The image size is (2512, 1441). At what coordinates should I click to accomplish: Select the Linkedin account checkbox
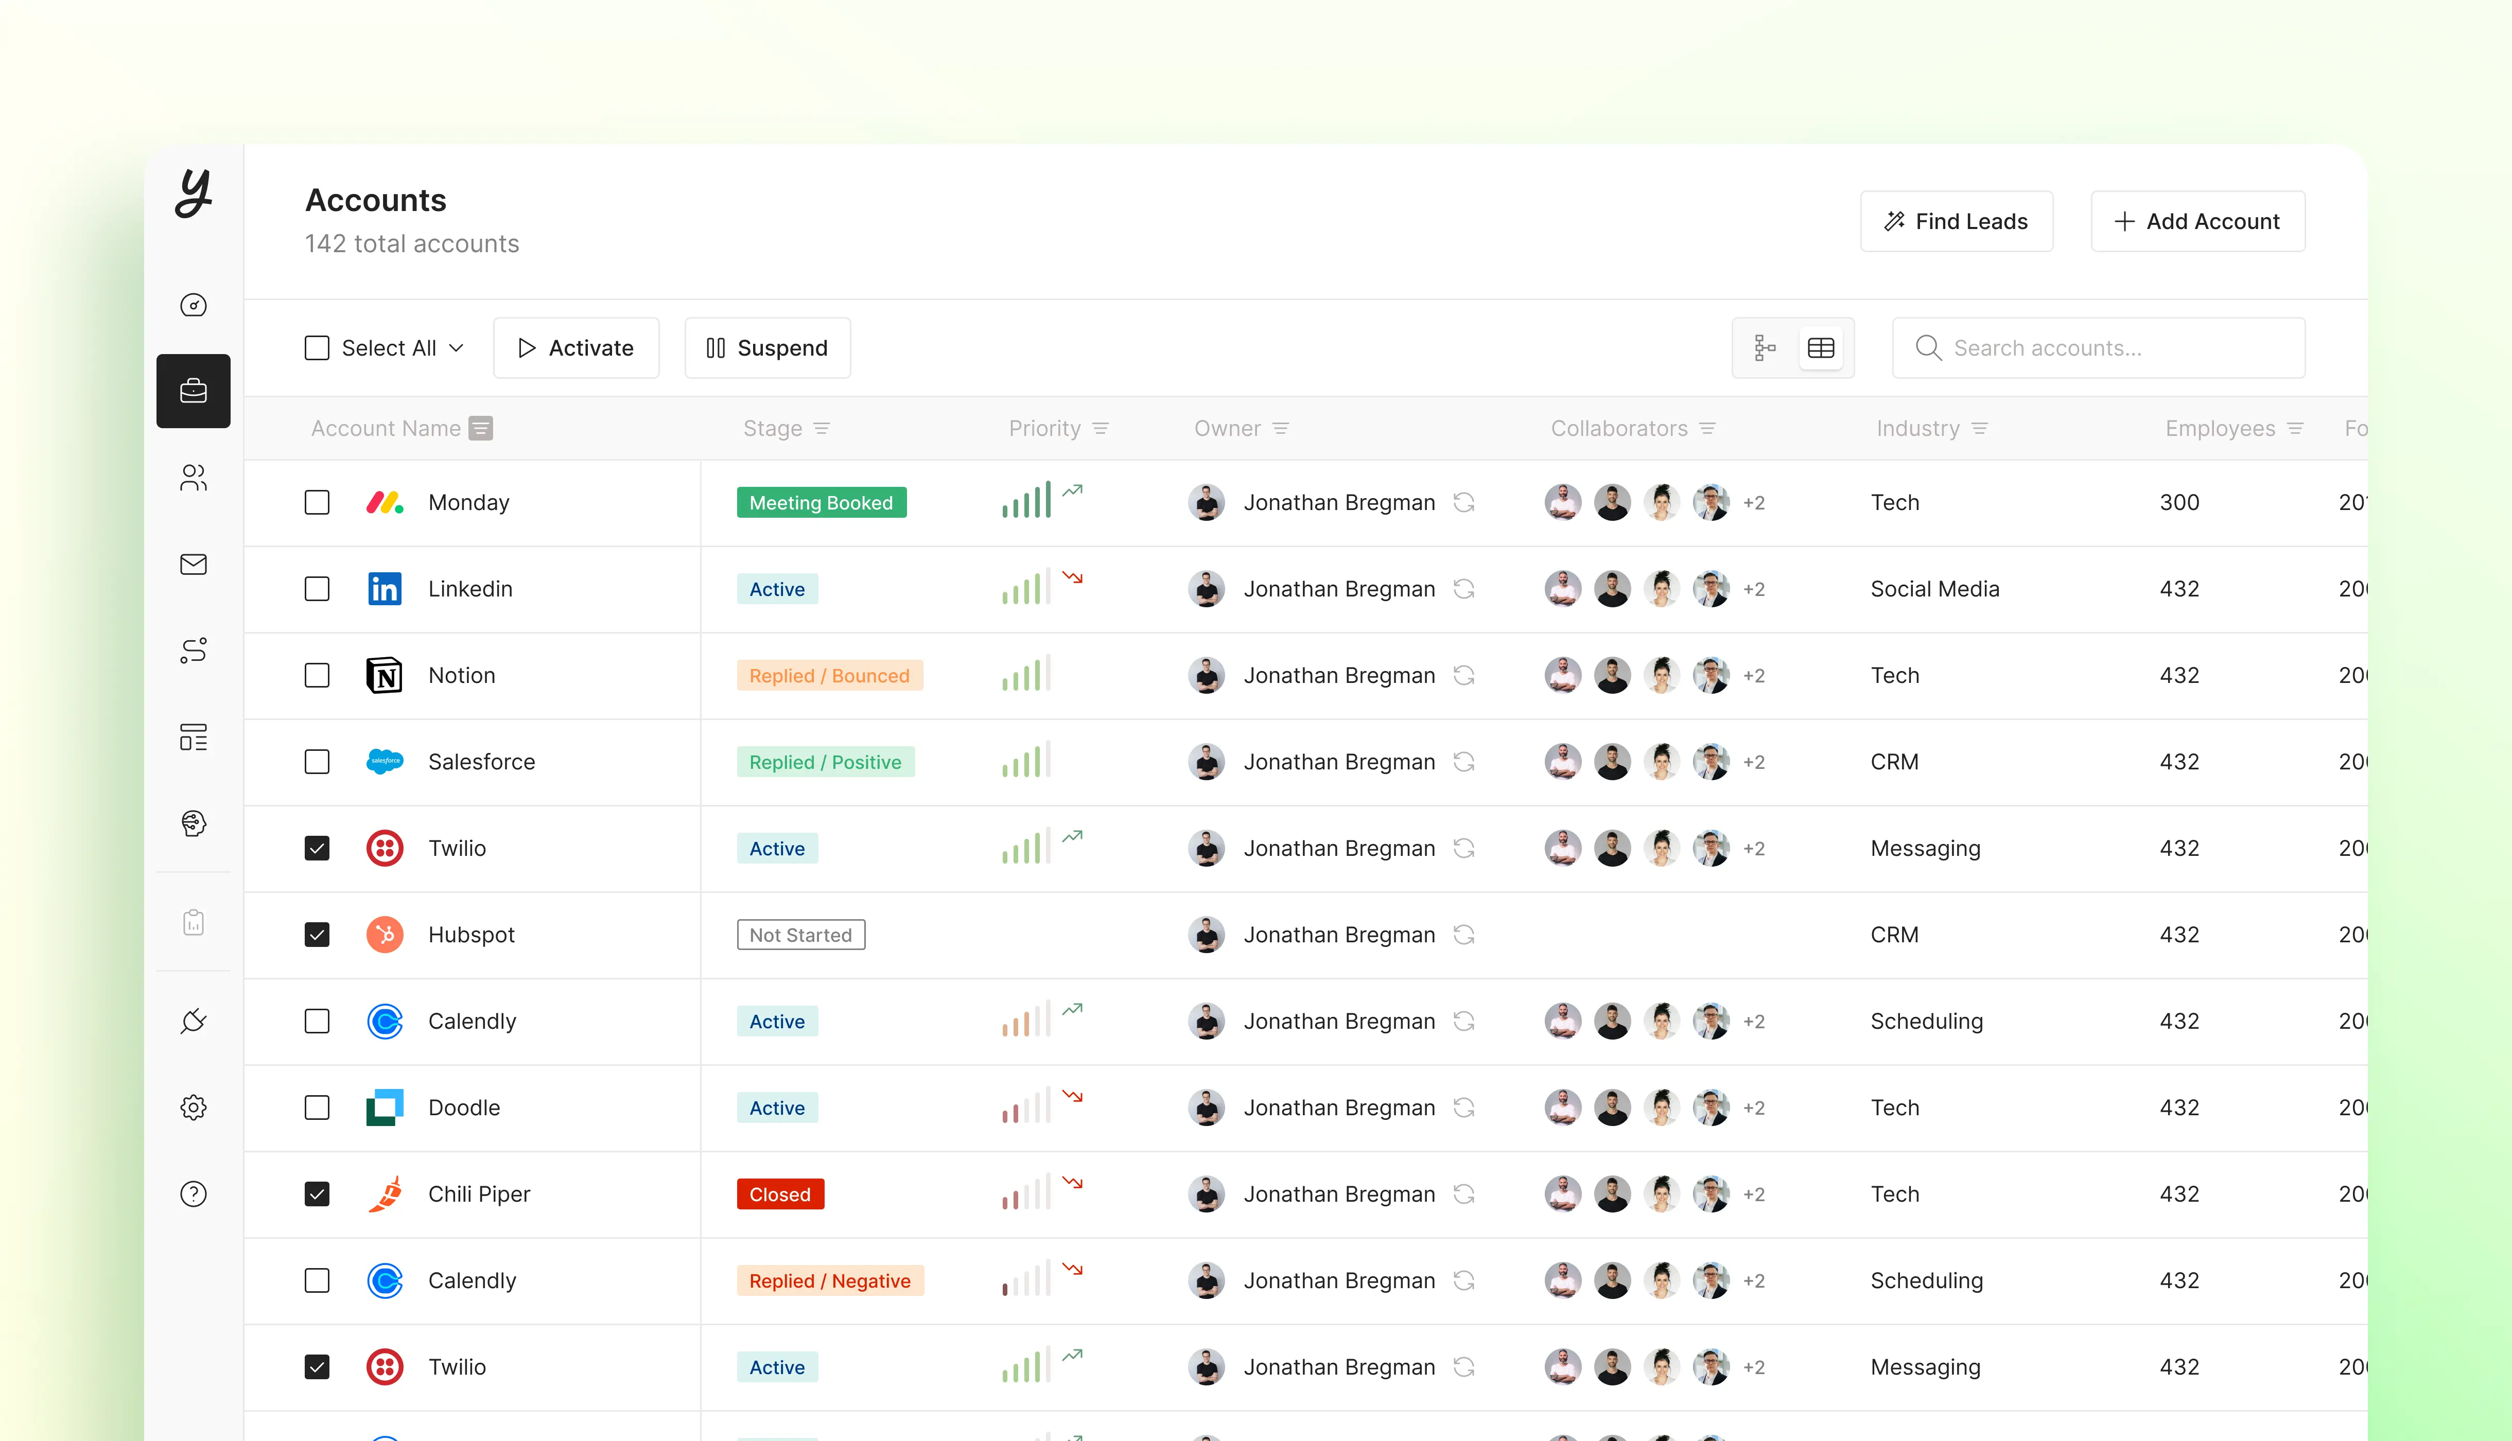317,589
